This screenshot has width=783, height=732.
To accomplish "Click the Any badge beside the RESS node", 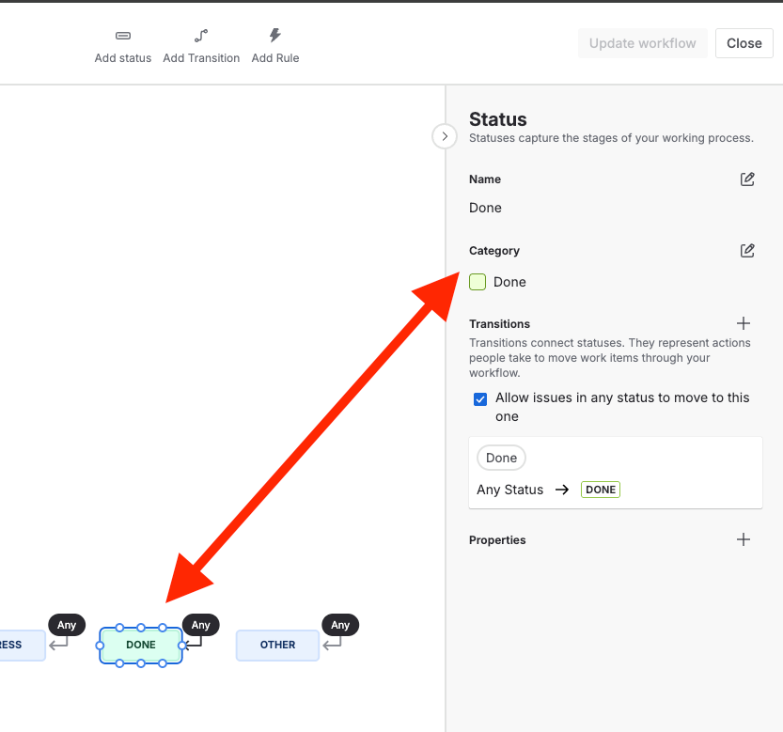I will click(x=67, y=625).
